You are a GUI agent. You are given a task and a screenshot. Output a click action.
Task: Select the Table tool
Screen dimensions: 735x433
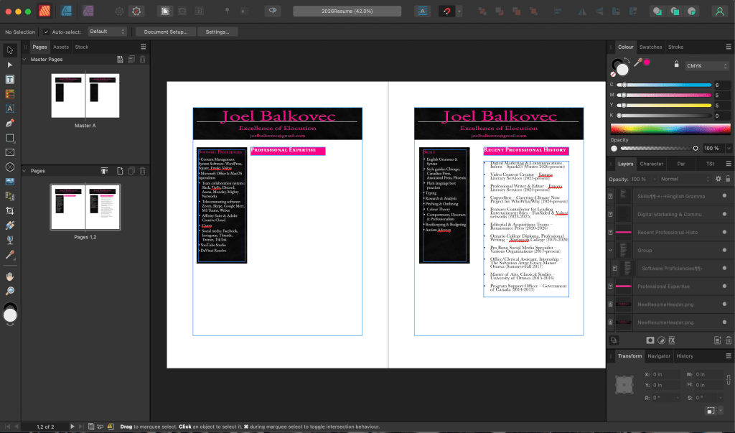(9, 94)
